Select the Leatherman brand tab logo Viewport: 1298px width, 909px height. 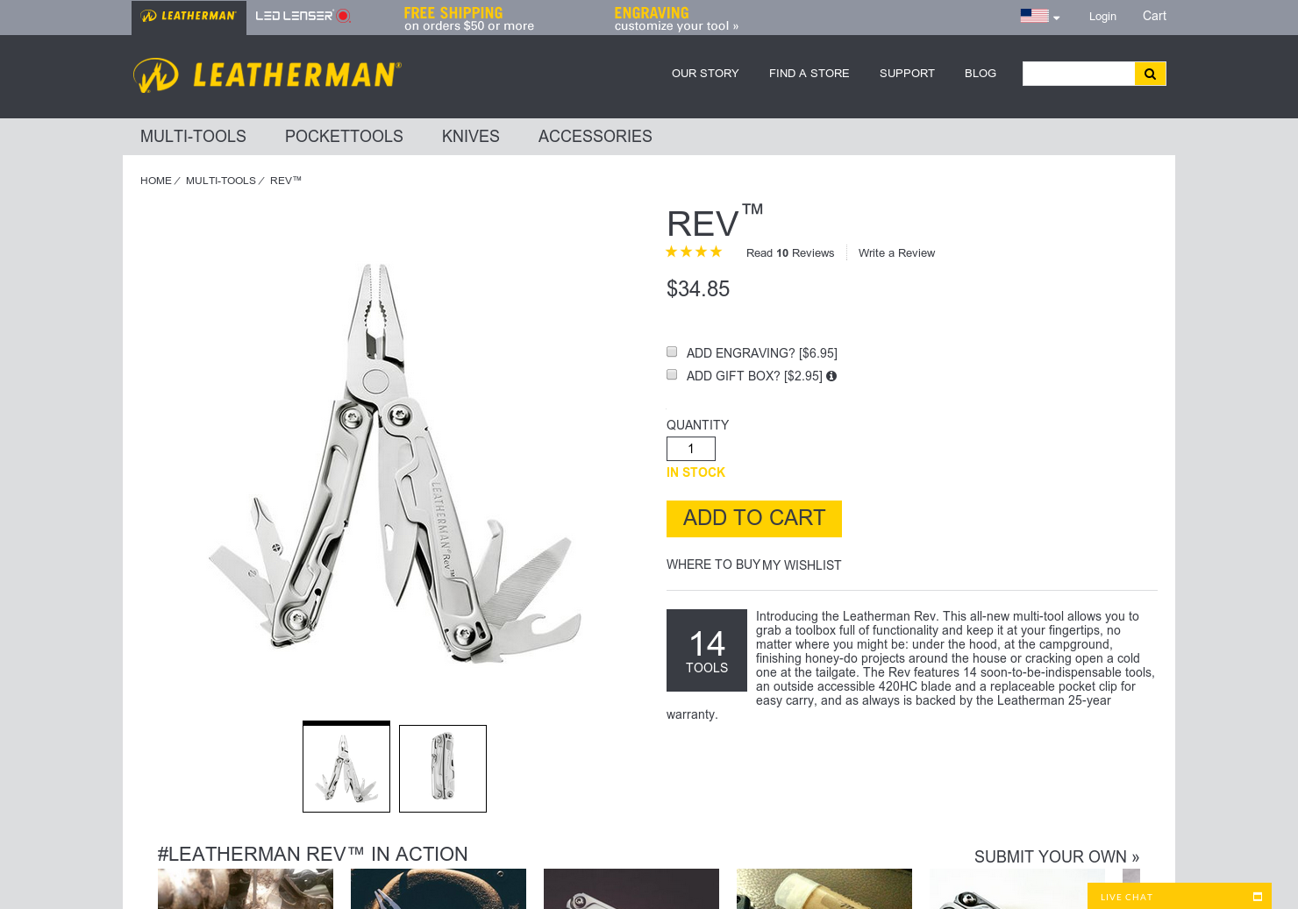[x=189, y=17]
